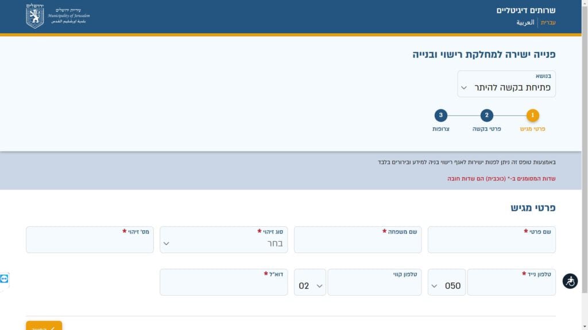Click the TeamViewer side widget icon

(x=4, y=279)
